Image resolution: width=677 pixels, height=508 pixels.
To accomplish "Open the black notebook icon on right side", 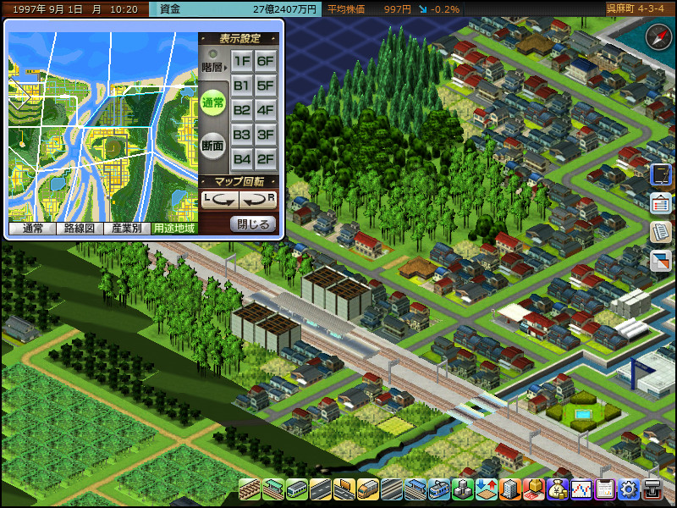I will (x=661, y=175).
